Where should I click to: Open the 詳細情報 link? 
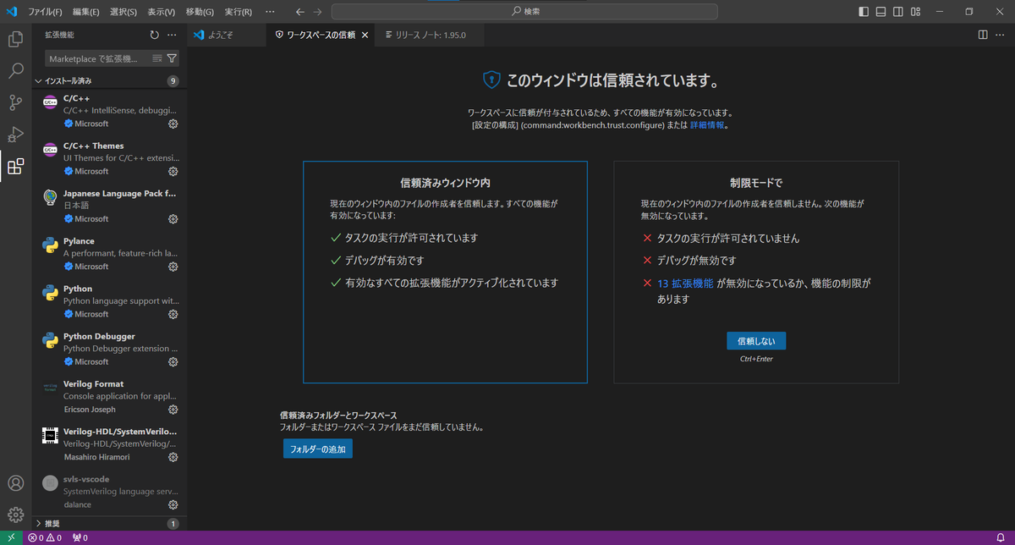[707, 124]
